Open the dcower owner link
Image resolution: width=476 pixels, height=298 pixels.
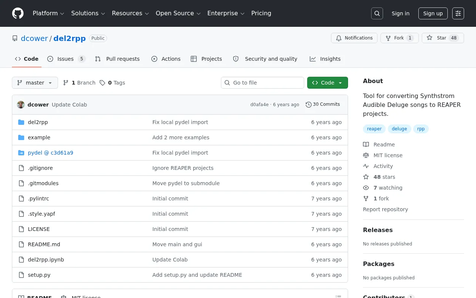point(34,38)
